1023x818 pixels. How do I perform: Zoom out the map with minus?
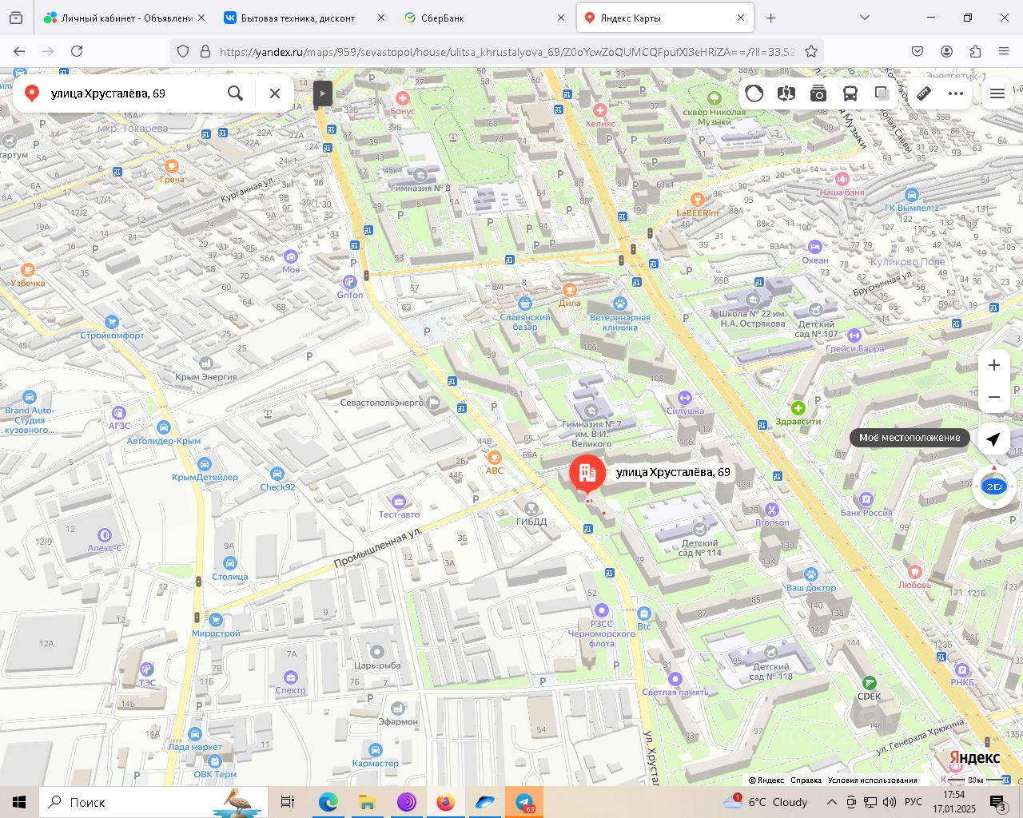pos(994,397)
